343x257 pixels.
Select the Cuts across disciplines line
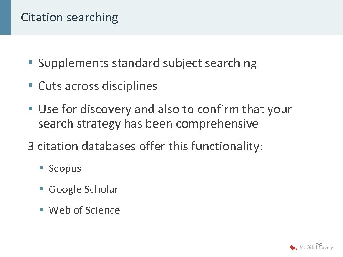click(x=98, y=86)
